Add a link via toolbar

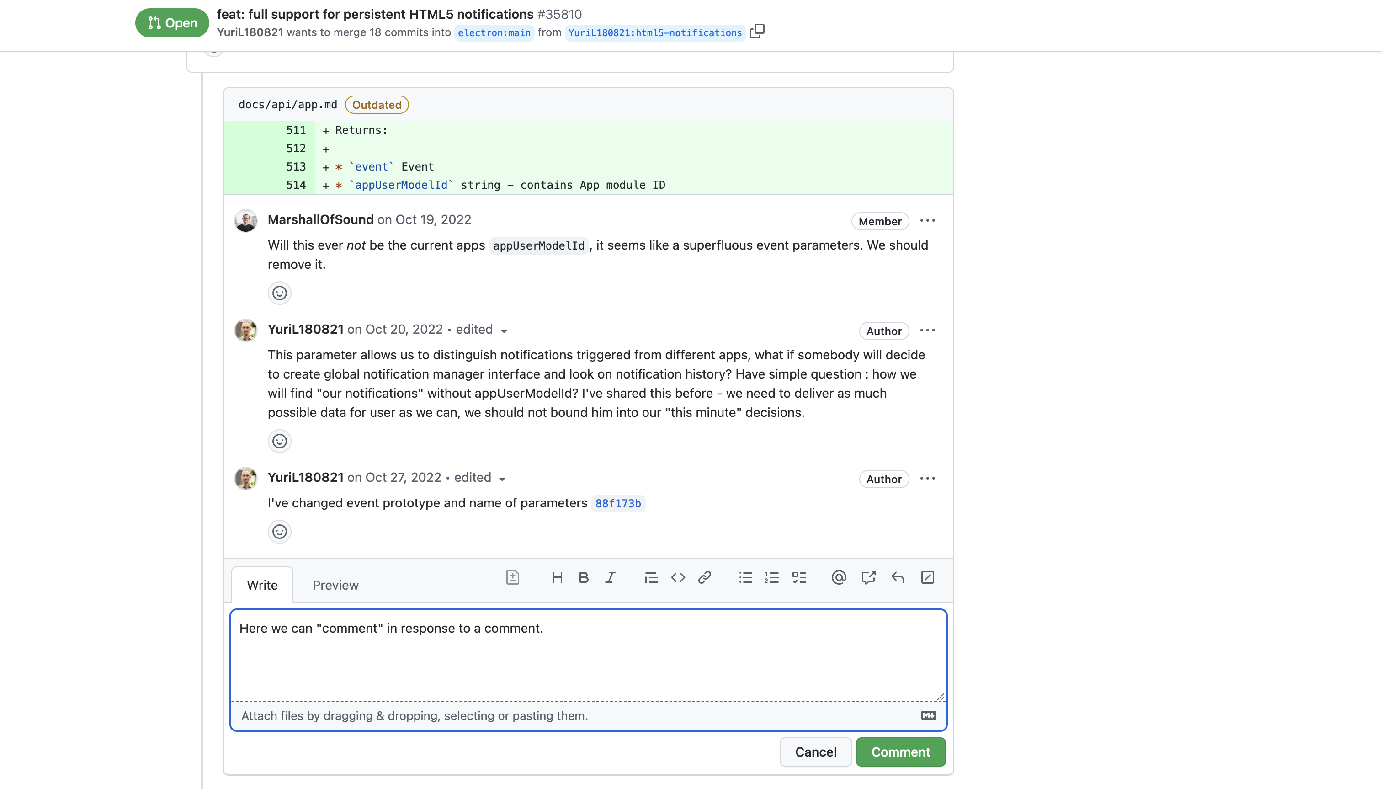(x=704, y=578)
